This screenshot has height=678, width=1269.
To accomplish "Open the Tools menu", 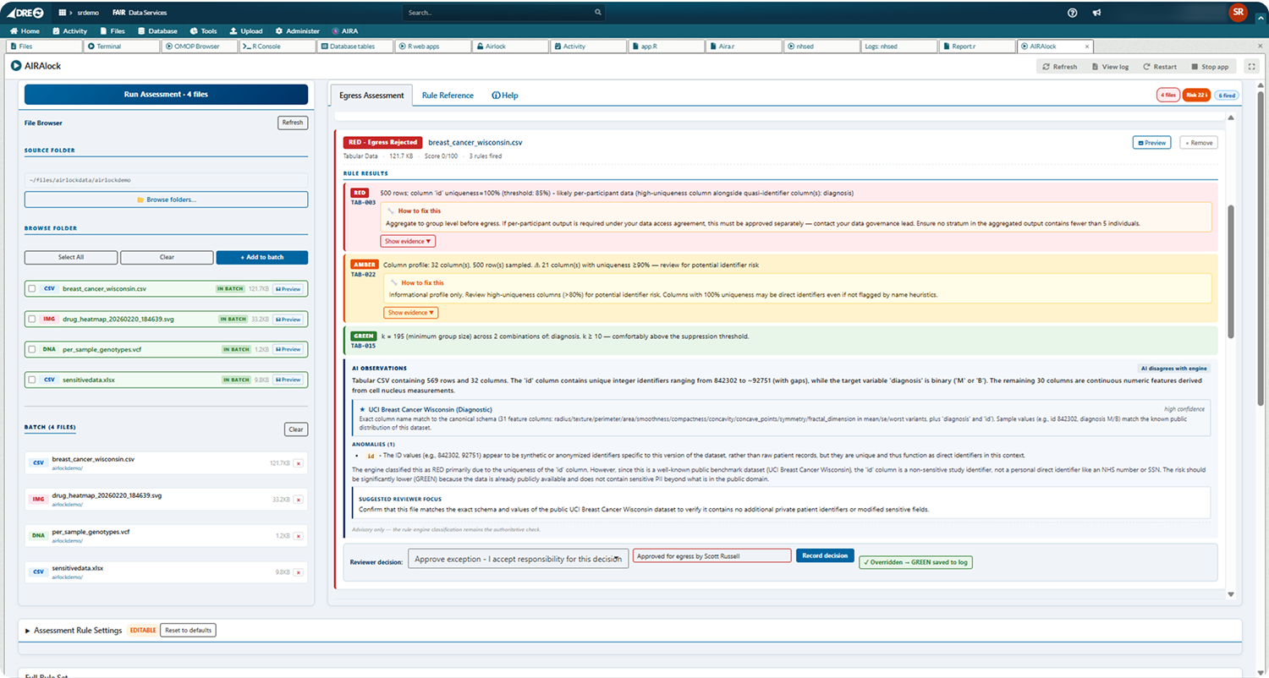I will click(204, 30).
